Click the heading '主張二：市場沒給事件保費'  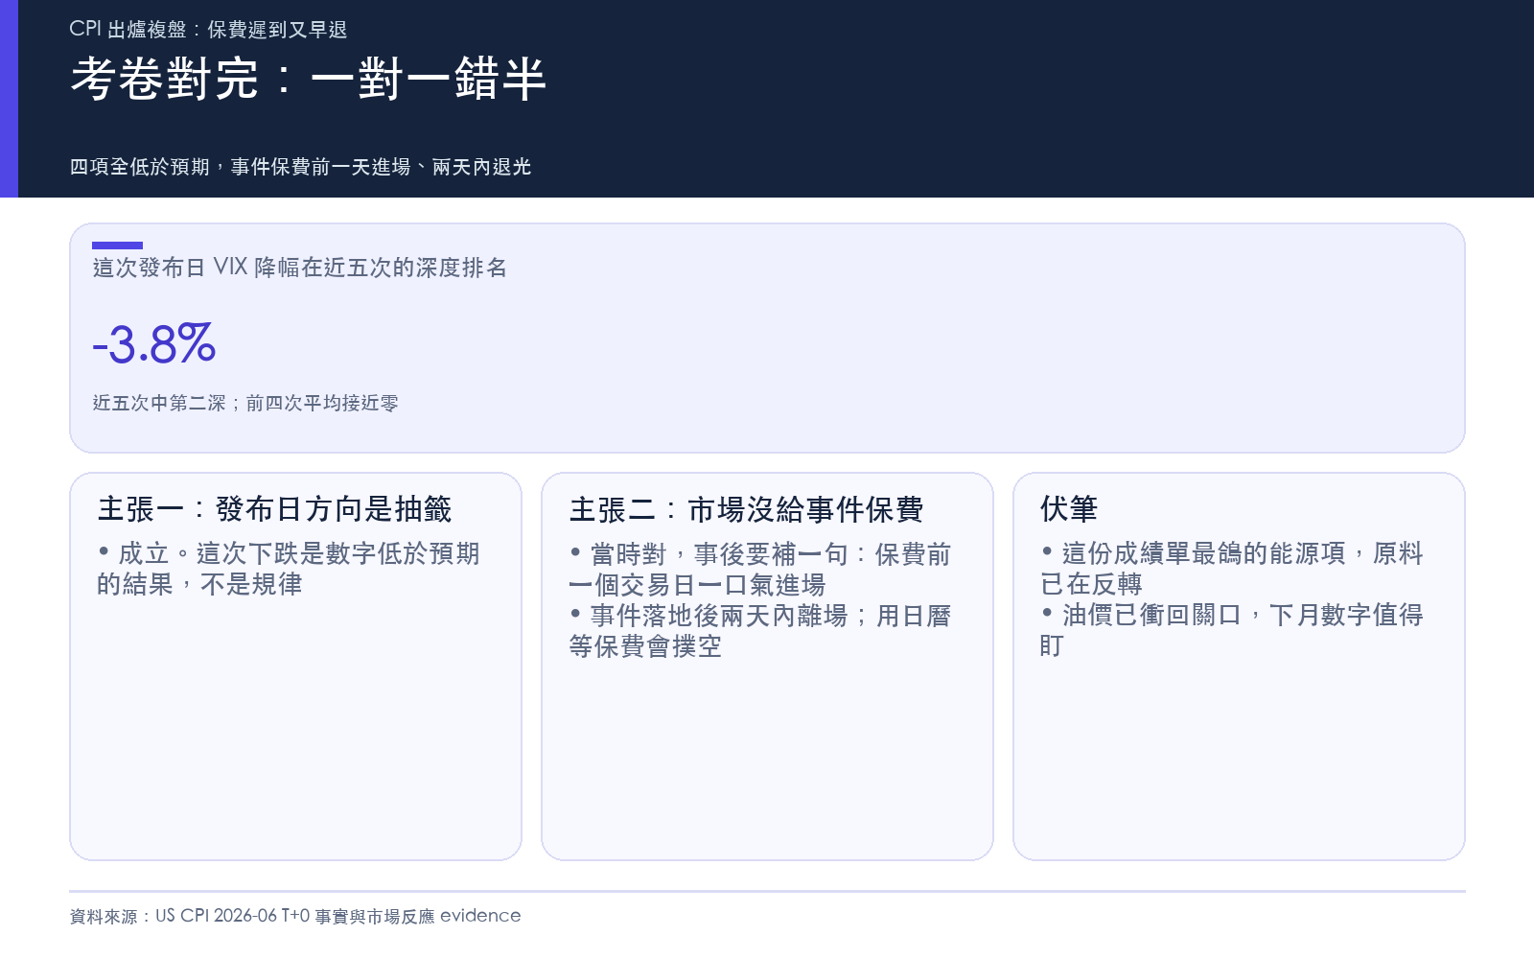(746, 509)
